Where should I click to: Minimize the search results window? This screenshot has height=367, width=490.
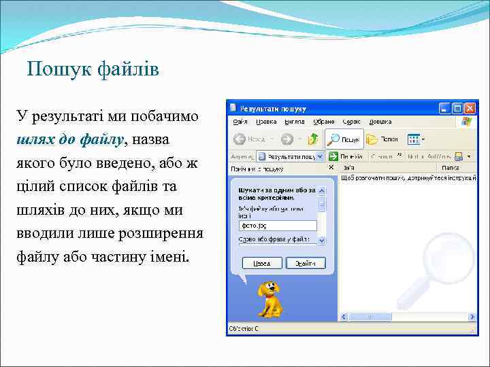coord(444,108)
